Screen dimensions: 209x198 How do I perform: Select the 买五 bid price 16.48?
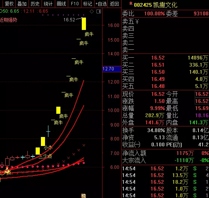click(x=158, y=86)
